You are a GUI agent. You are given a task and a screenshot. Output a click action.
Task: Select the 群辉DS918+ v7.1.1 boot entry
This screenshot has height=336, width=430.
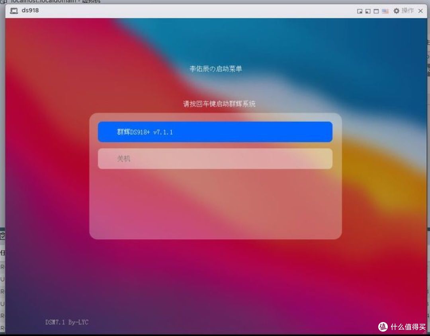[215, 132]
